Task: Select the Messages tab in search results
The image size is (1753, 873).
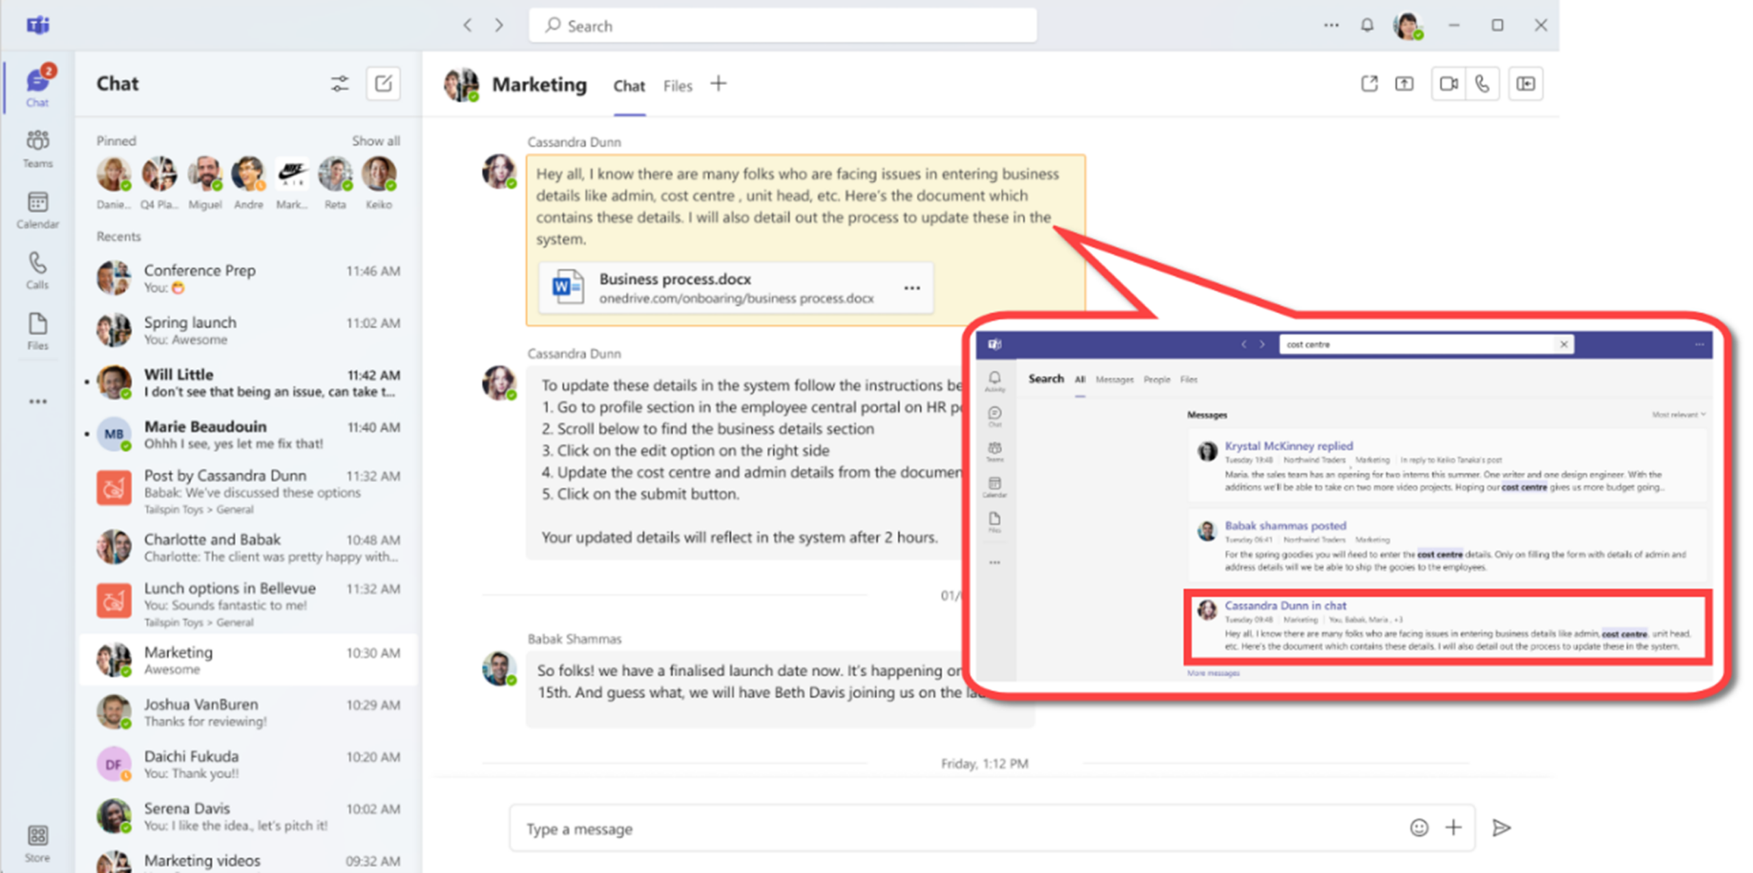Action: [x=1115, y=379]
